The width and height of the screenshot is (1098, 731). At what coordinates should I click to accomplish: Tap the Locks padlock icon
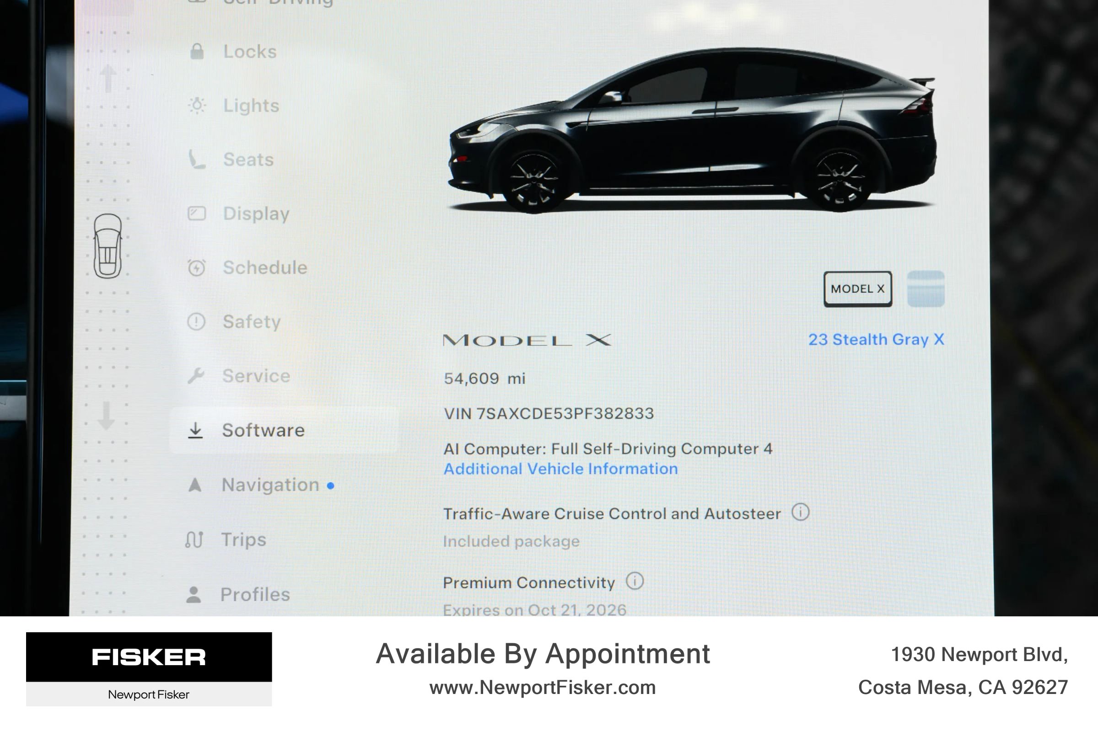point(197,51)
